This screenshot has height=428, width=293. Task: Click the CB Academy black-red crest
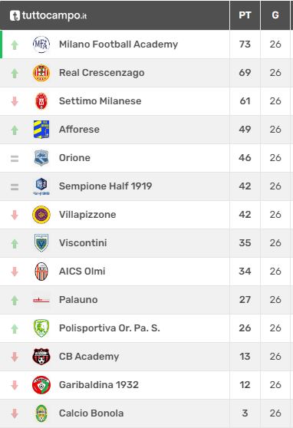pyautogui.click(x=41, y=357)
